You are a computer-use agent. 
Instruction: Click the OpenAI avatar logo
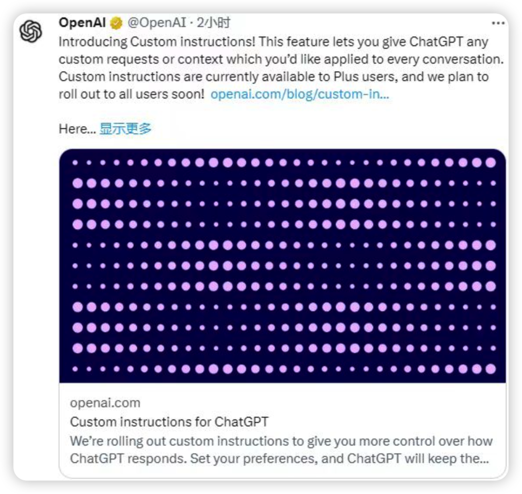tap(30, 31)
